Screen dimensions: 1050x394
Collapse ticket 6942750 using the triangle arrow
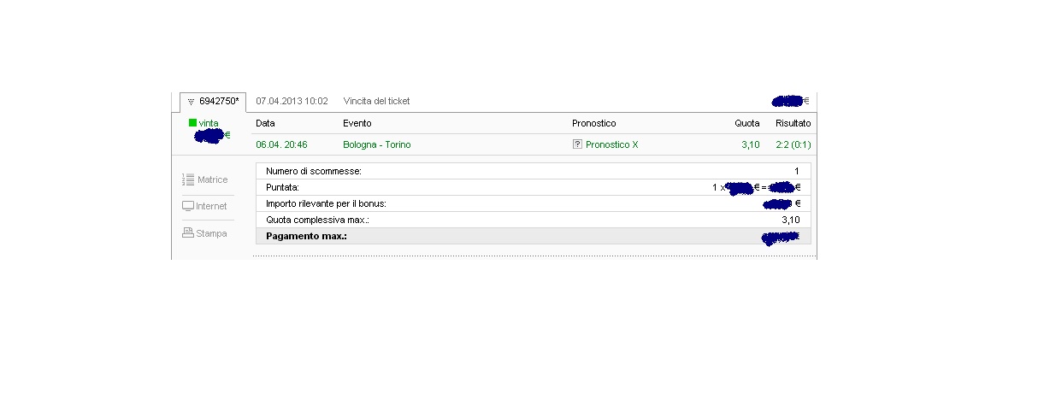point(191,102)
